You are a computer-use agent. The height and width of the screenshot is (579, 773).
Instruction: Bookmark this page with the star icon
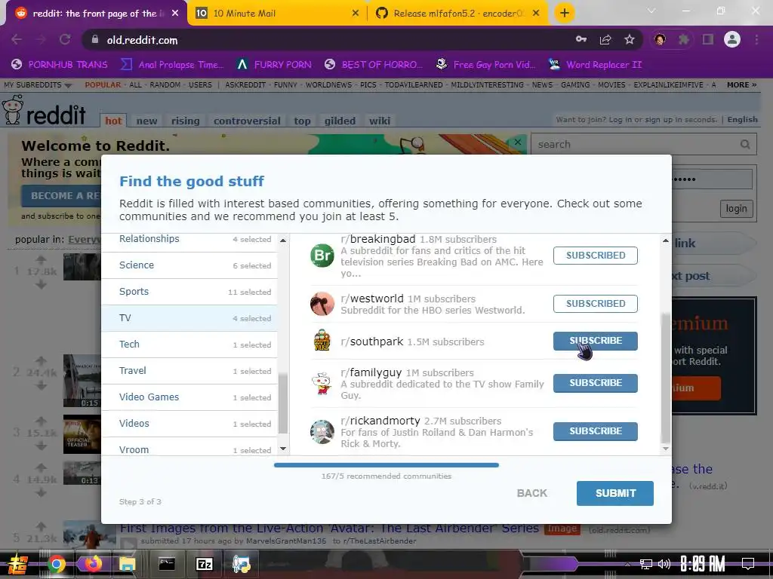coord(630,39)
